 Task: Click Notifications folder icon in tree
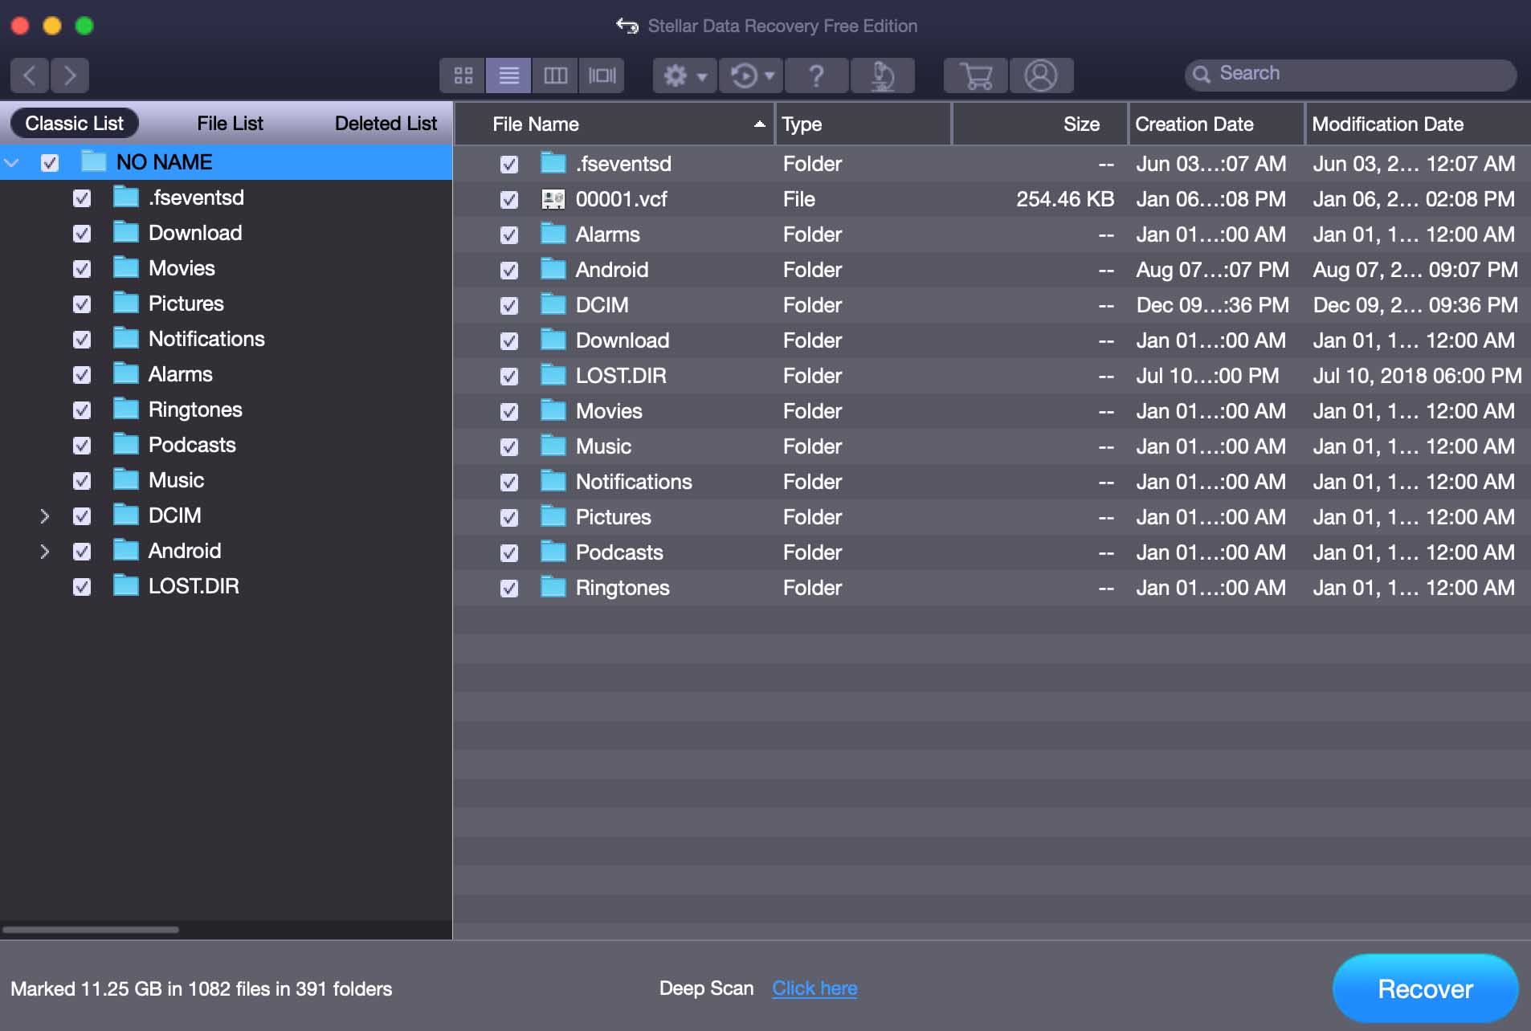(126, 338)
